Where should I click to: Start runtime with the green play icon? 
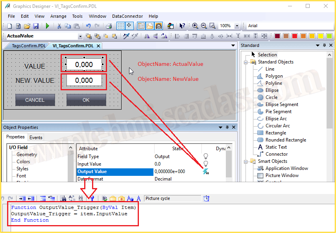48,26
